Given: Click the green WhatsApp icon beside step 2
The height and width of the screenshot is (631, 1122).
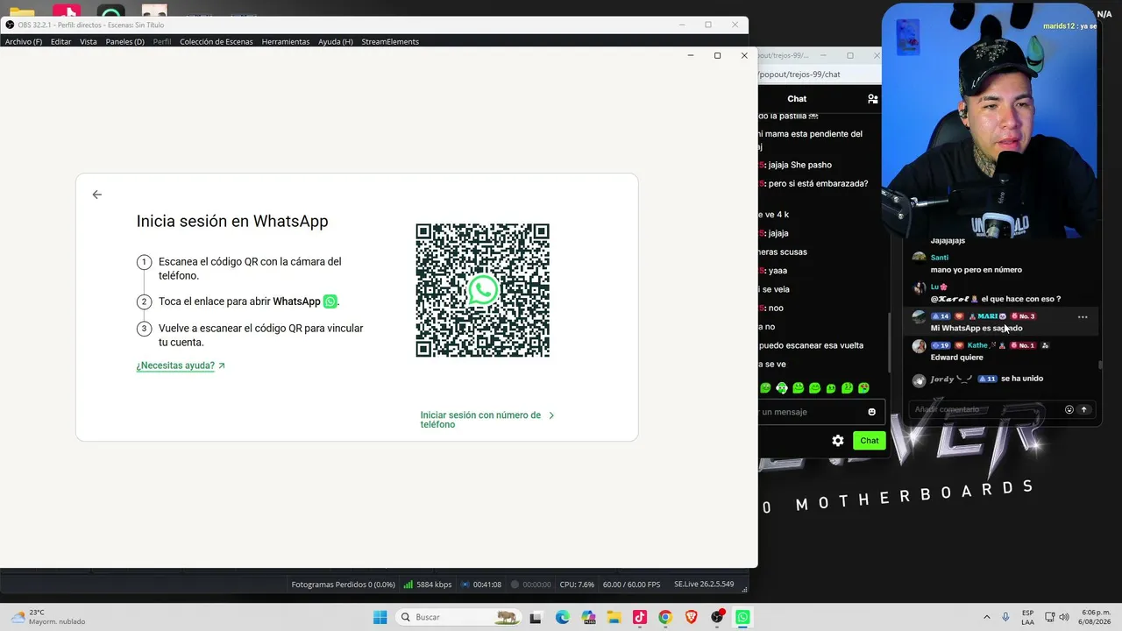Looking at the screenshot, I should coord(330,301).
